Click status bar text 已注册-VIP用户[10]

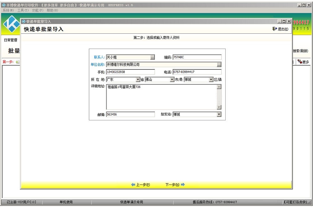point(21,202)
